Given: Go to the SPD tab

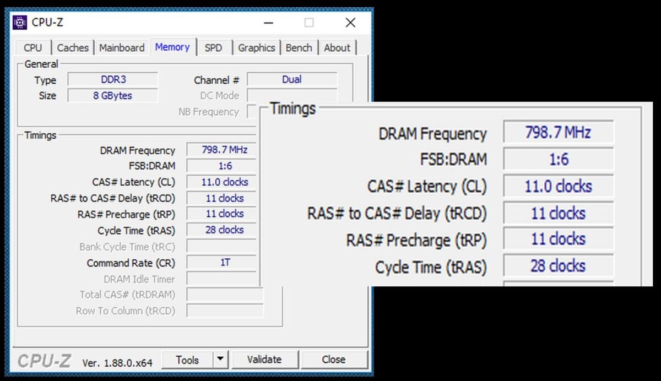Looking at the screenshot, I should coord(214,48).
